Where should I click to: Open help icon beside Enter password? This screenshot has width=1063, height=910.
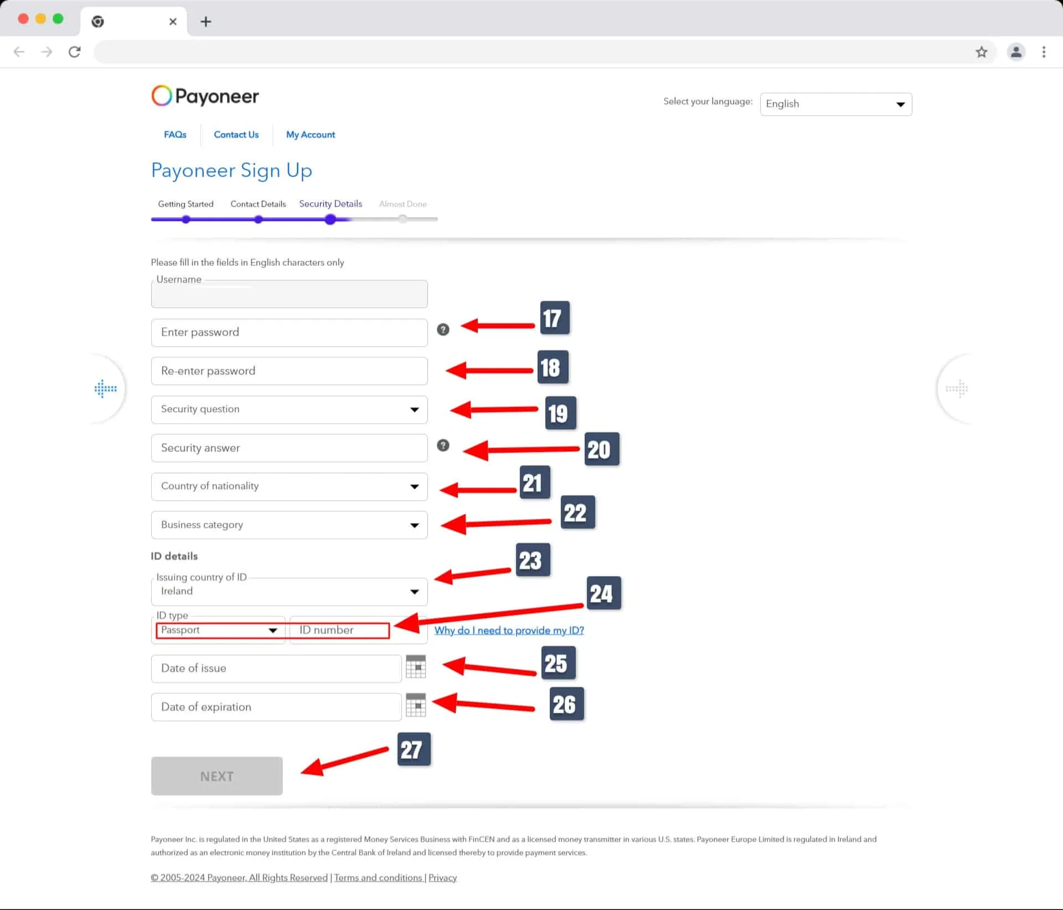[x=443, y=330]
